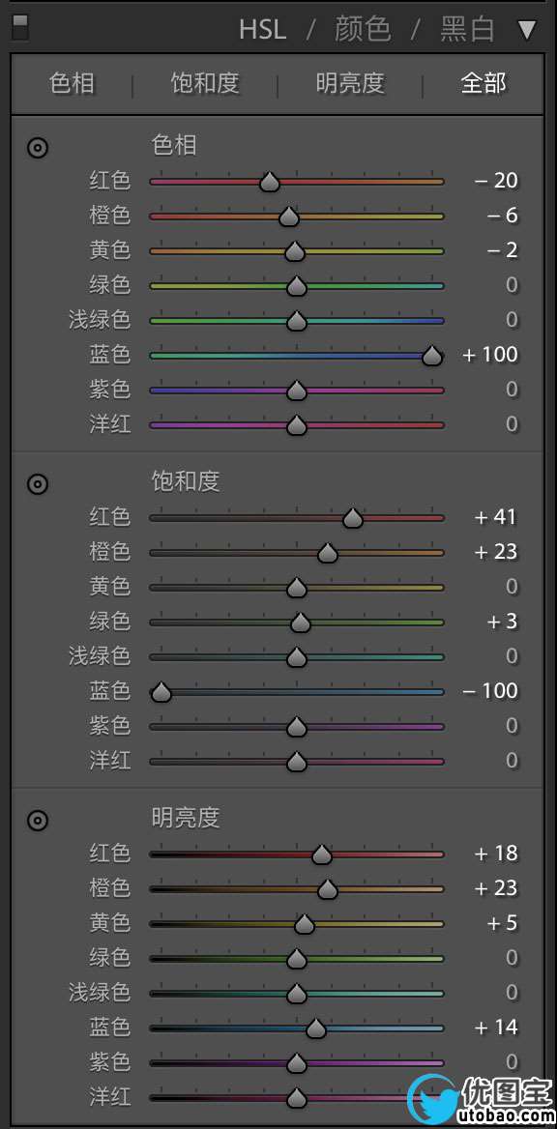Click the 色相 蓝色 value field +100

point(490,354)
